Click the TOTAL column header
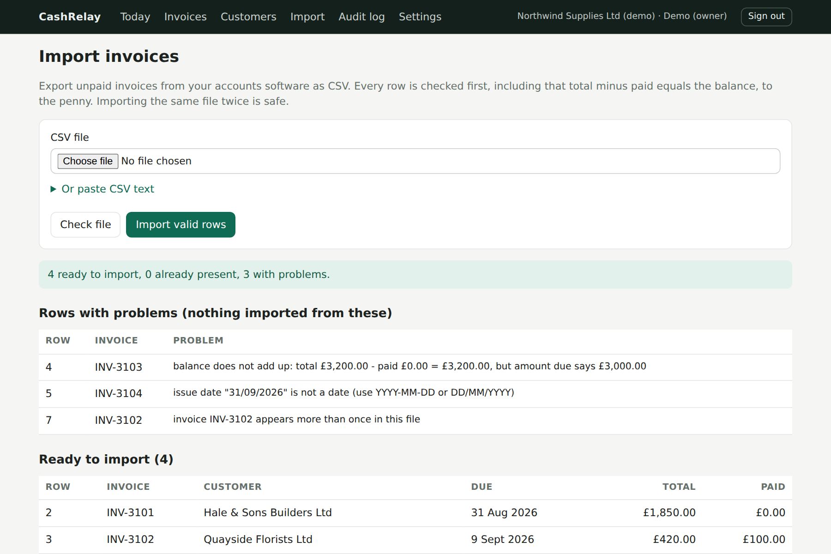This screenshot has width=831, height=554. point(679,487)
